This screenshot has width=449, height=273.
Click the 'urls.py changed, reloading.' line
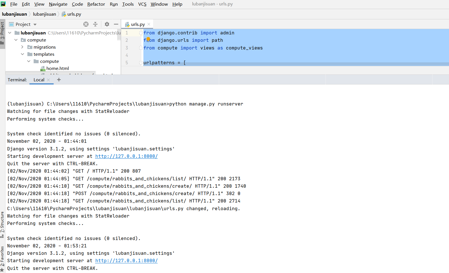123,208
